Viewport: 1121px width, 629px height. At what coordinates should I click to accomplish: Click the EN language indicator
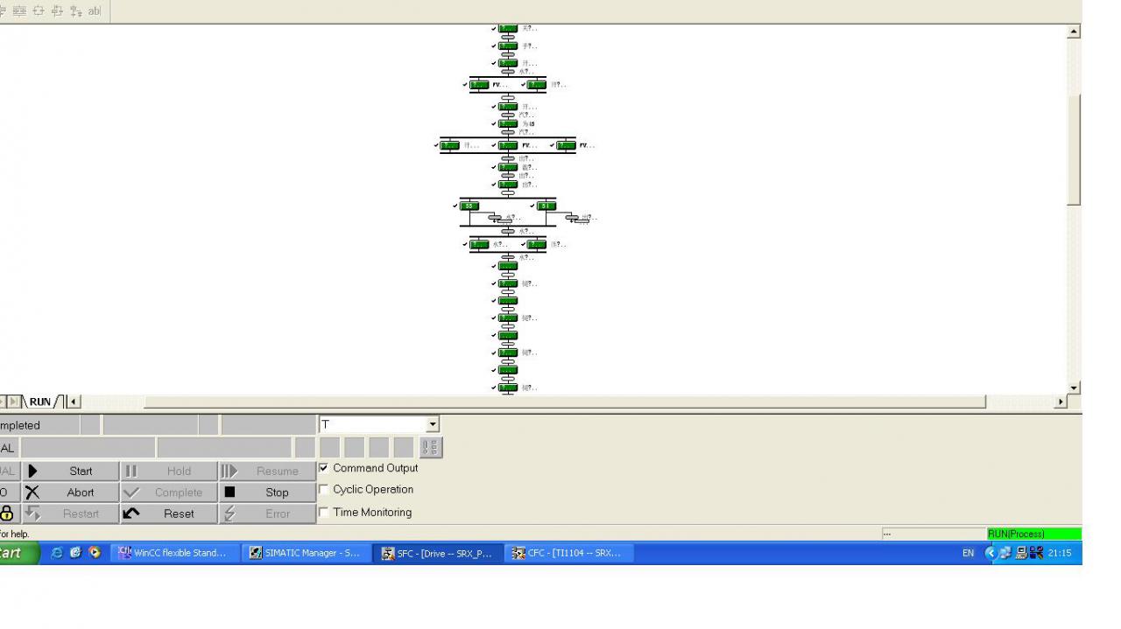click(968, 553)
